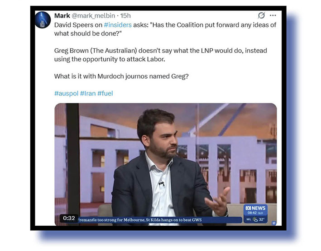The width and height of the screenshot is (321, 251).
Task: Click the weather icon showing 32°
Action: (255, 219)
